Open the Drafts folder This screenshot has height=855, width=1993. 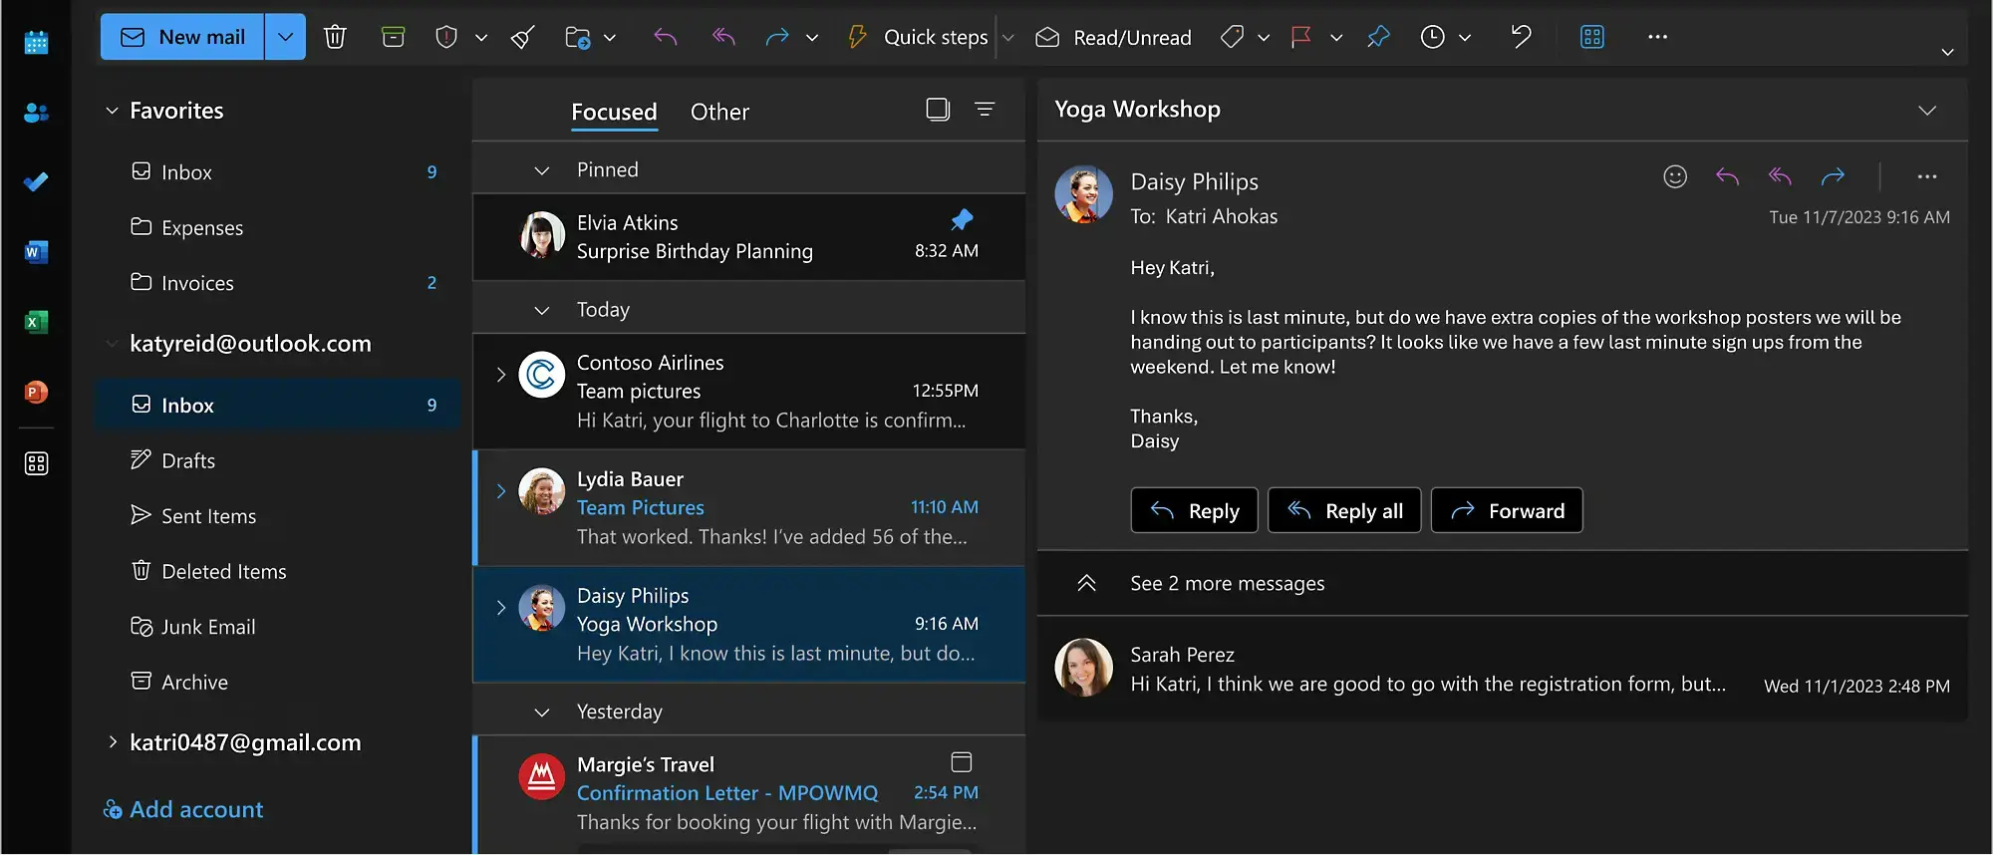coord(188,460)
